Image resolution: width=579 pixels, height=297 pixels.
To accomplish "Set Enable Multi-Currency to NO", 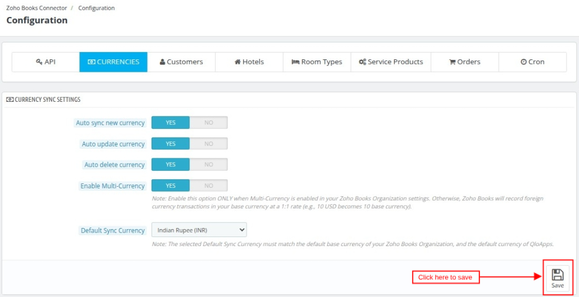I will coord(209,186).
